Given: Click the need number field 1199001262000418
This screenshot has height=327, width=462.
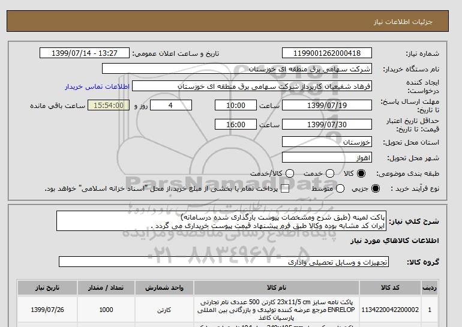Looking at the screenshot, I should coord(327,53).
